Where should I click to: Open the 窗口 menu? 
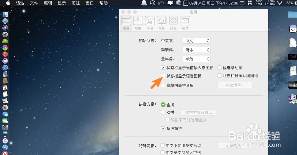click(x=90, y=3)
